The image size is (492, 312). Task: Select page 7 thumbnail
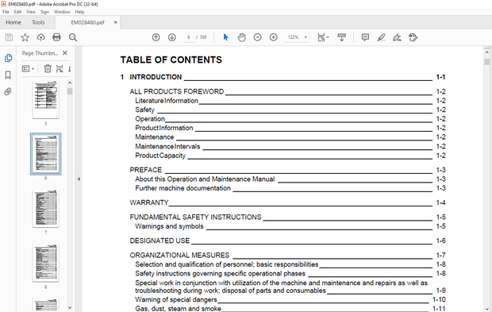46,209
